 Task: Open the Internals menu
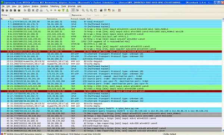pyautogui.click(x=72, y=6)
